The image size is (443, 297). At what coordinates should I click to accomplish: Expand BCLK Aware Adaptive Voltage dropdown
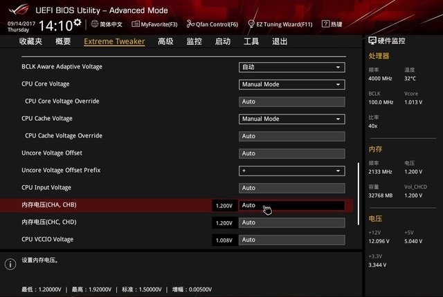(x=291, y=67)
